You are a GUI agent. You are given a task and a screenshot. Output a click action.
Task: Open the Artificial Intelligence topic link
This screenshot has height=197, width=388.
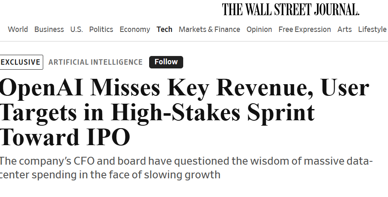[x=96, y=62]
